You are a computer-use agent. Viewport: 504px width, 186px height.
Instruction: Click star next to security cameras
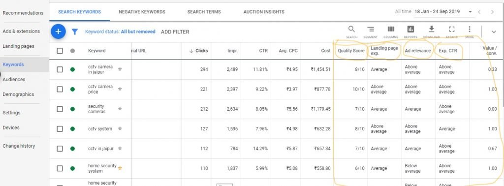coord(120,109)
